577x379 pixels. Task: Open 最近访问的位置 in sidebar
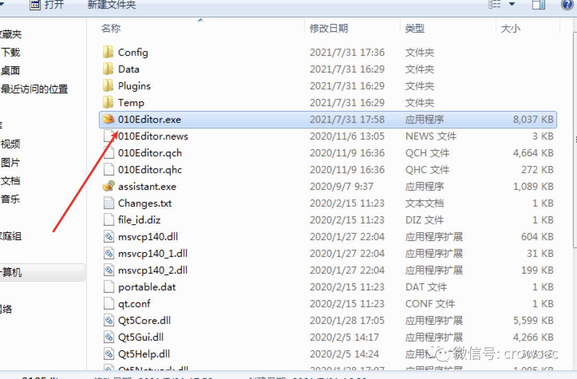click(34, 89)
